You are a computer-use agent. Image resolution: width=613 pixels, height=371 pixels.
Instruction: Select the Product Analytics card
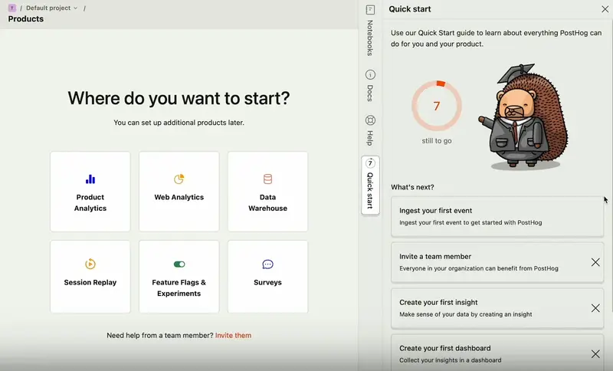(x=90, y=192)
